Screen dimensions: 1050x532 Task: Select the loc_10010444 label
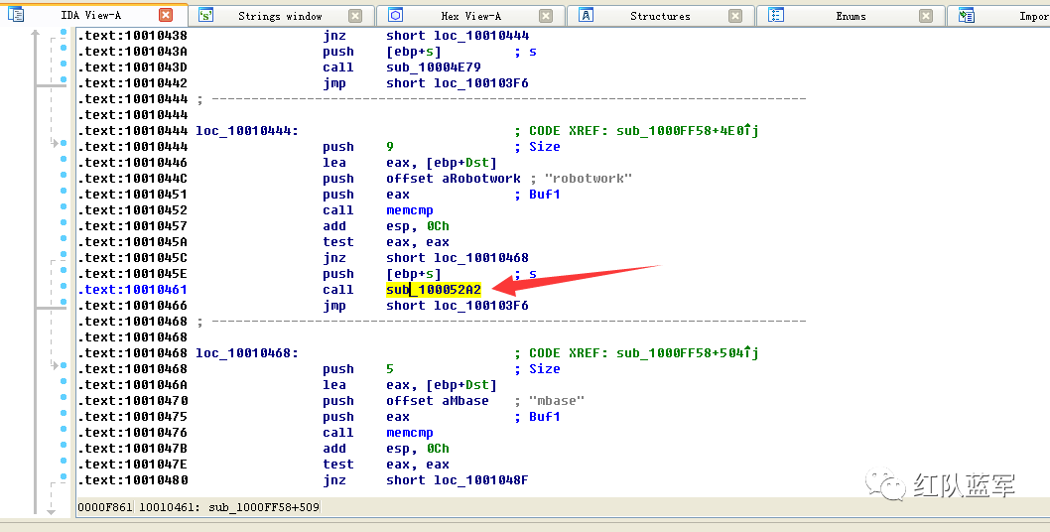[x=247, y=131]
